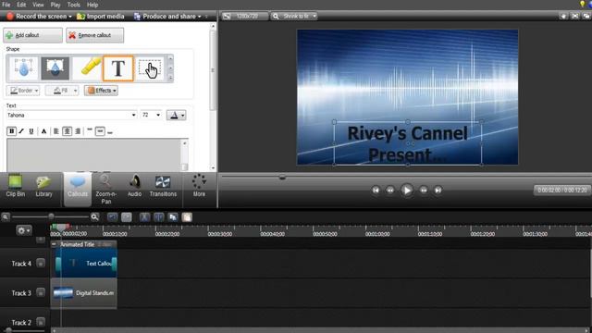Click the timeline Paste button
The image size is (592, 333).
(187, 217)
